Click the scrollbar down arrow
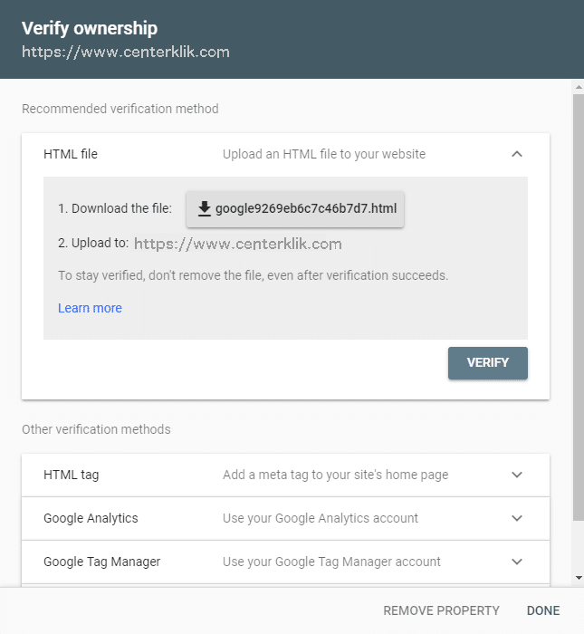This screenshot has height=634, width=584. point(579,578)
